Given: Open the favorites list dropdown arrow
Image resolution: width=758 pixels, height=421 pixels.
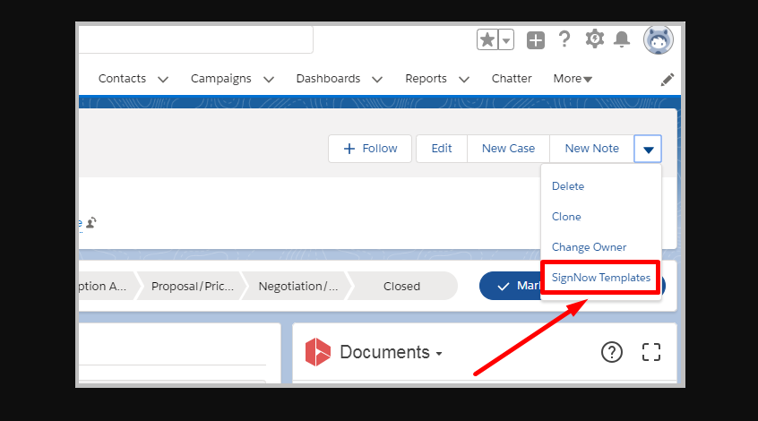Looking at the screenshot, I should point(505,39).
